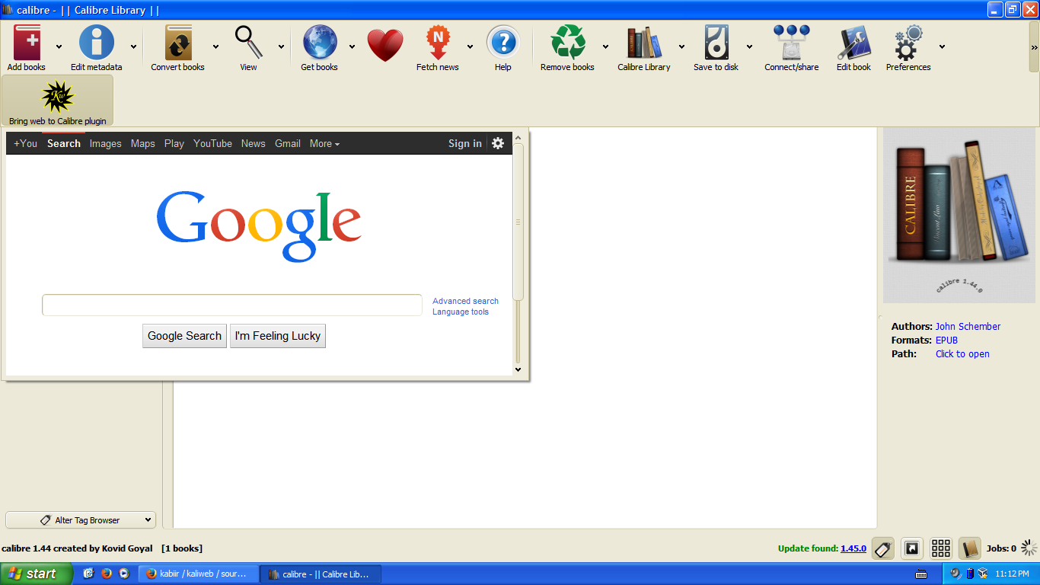Click the Remove books recycle icon
Image resolution: width=1040 pixels, height=585 pixels.
tap(568, 43)
